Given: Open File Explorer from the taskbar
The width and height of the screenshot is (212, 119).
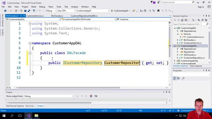Looking at the screenshot, I should click(x=36, y=116).
